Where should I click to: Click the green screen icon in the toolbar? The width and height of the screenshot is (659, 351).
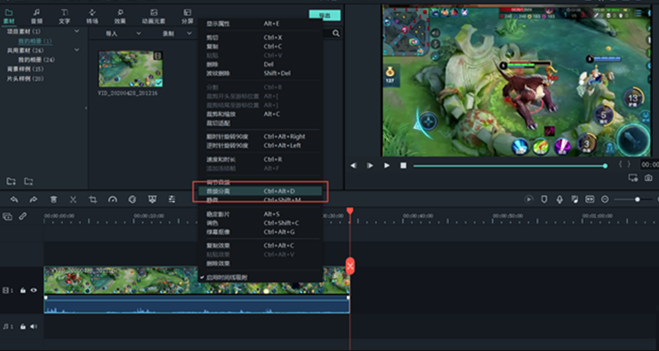pyautogui.click(x=152, y=199)
